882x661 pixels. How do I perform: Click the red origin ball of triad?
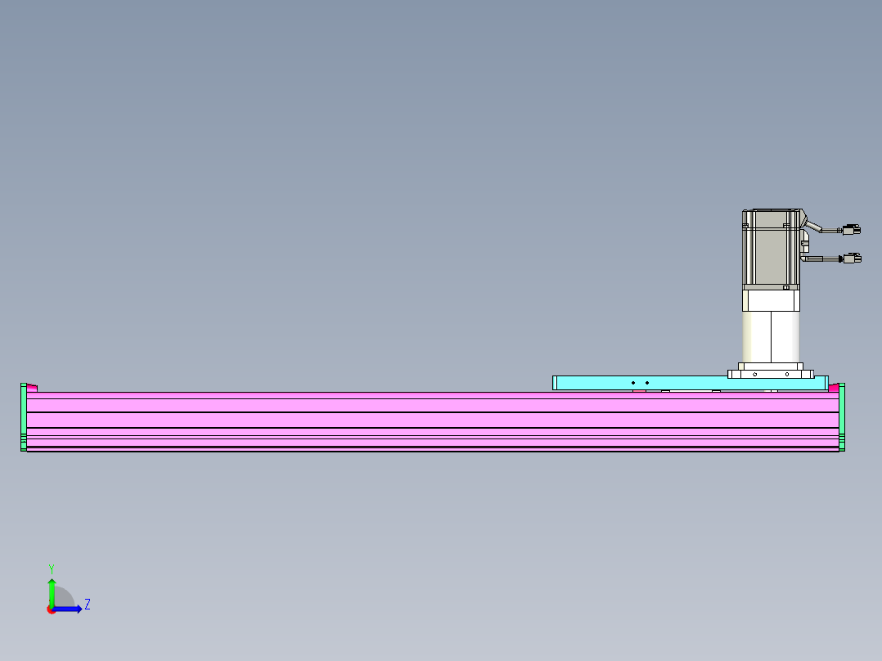51,609
